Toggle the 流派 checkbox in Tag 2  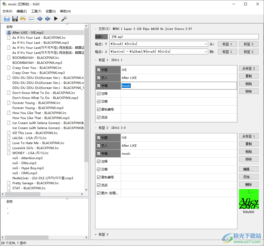coord(99,185)
